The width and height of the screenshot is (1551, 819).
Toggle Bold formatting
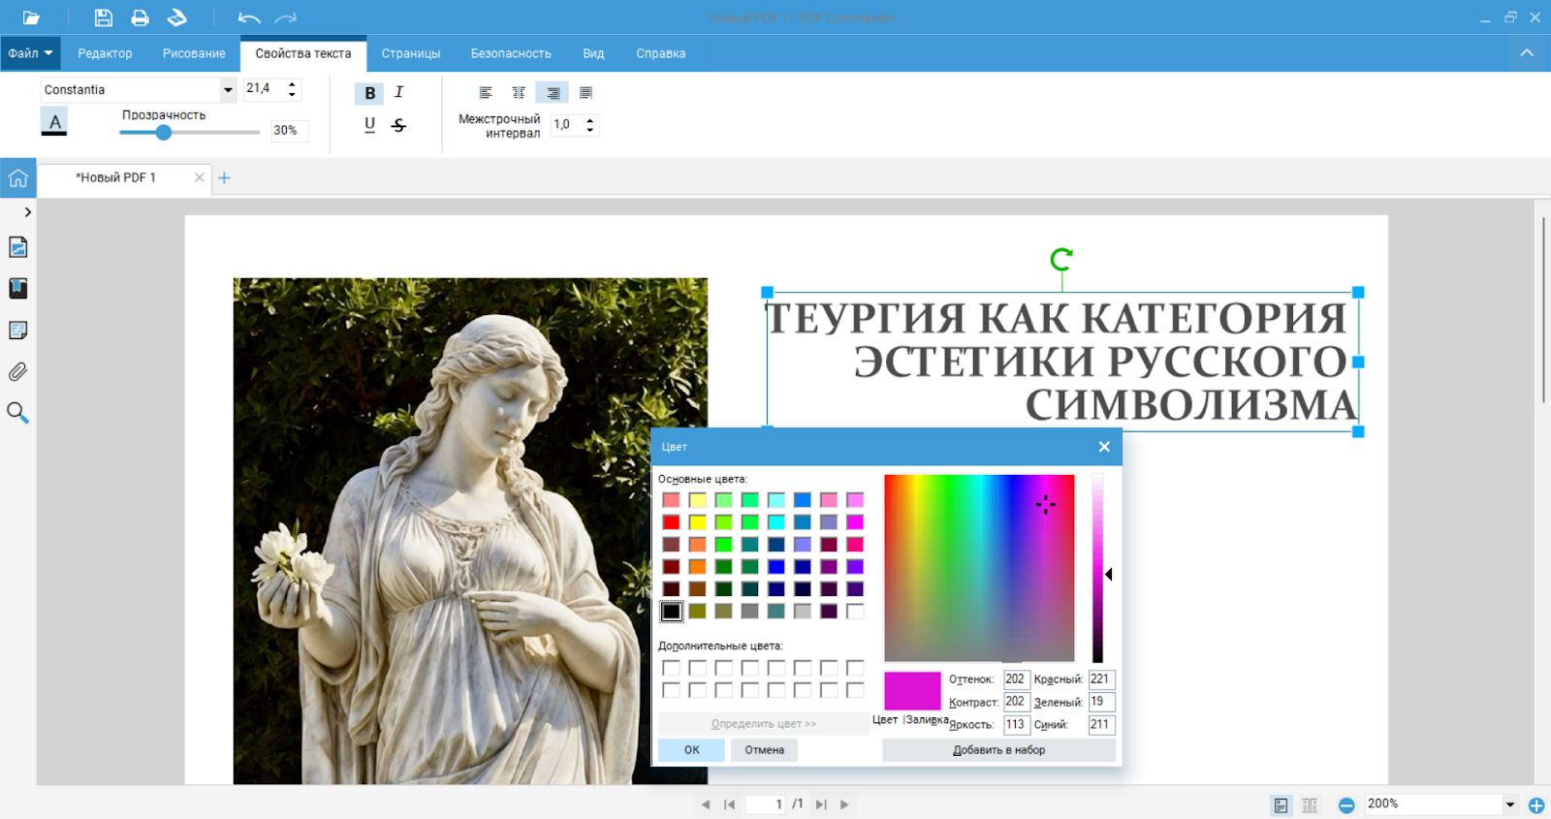(369, 93)
